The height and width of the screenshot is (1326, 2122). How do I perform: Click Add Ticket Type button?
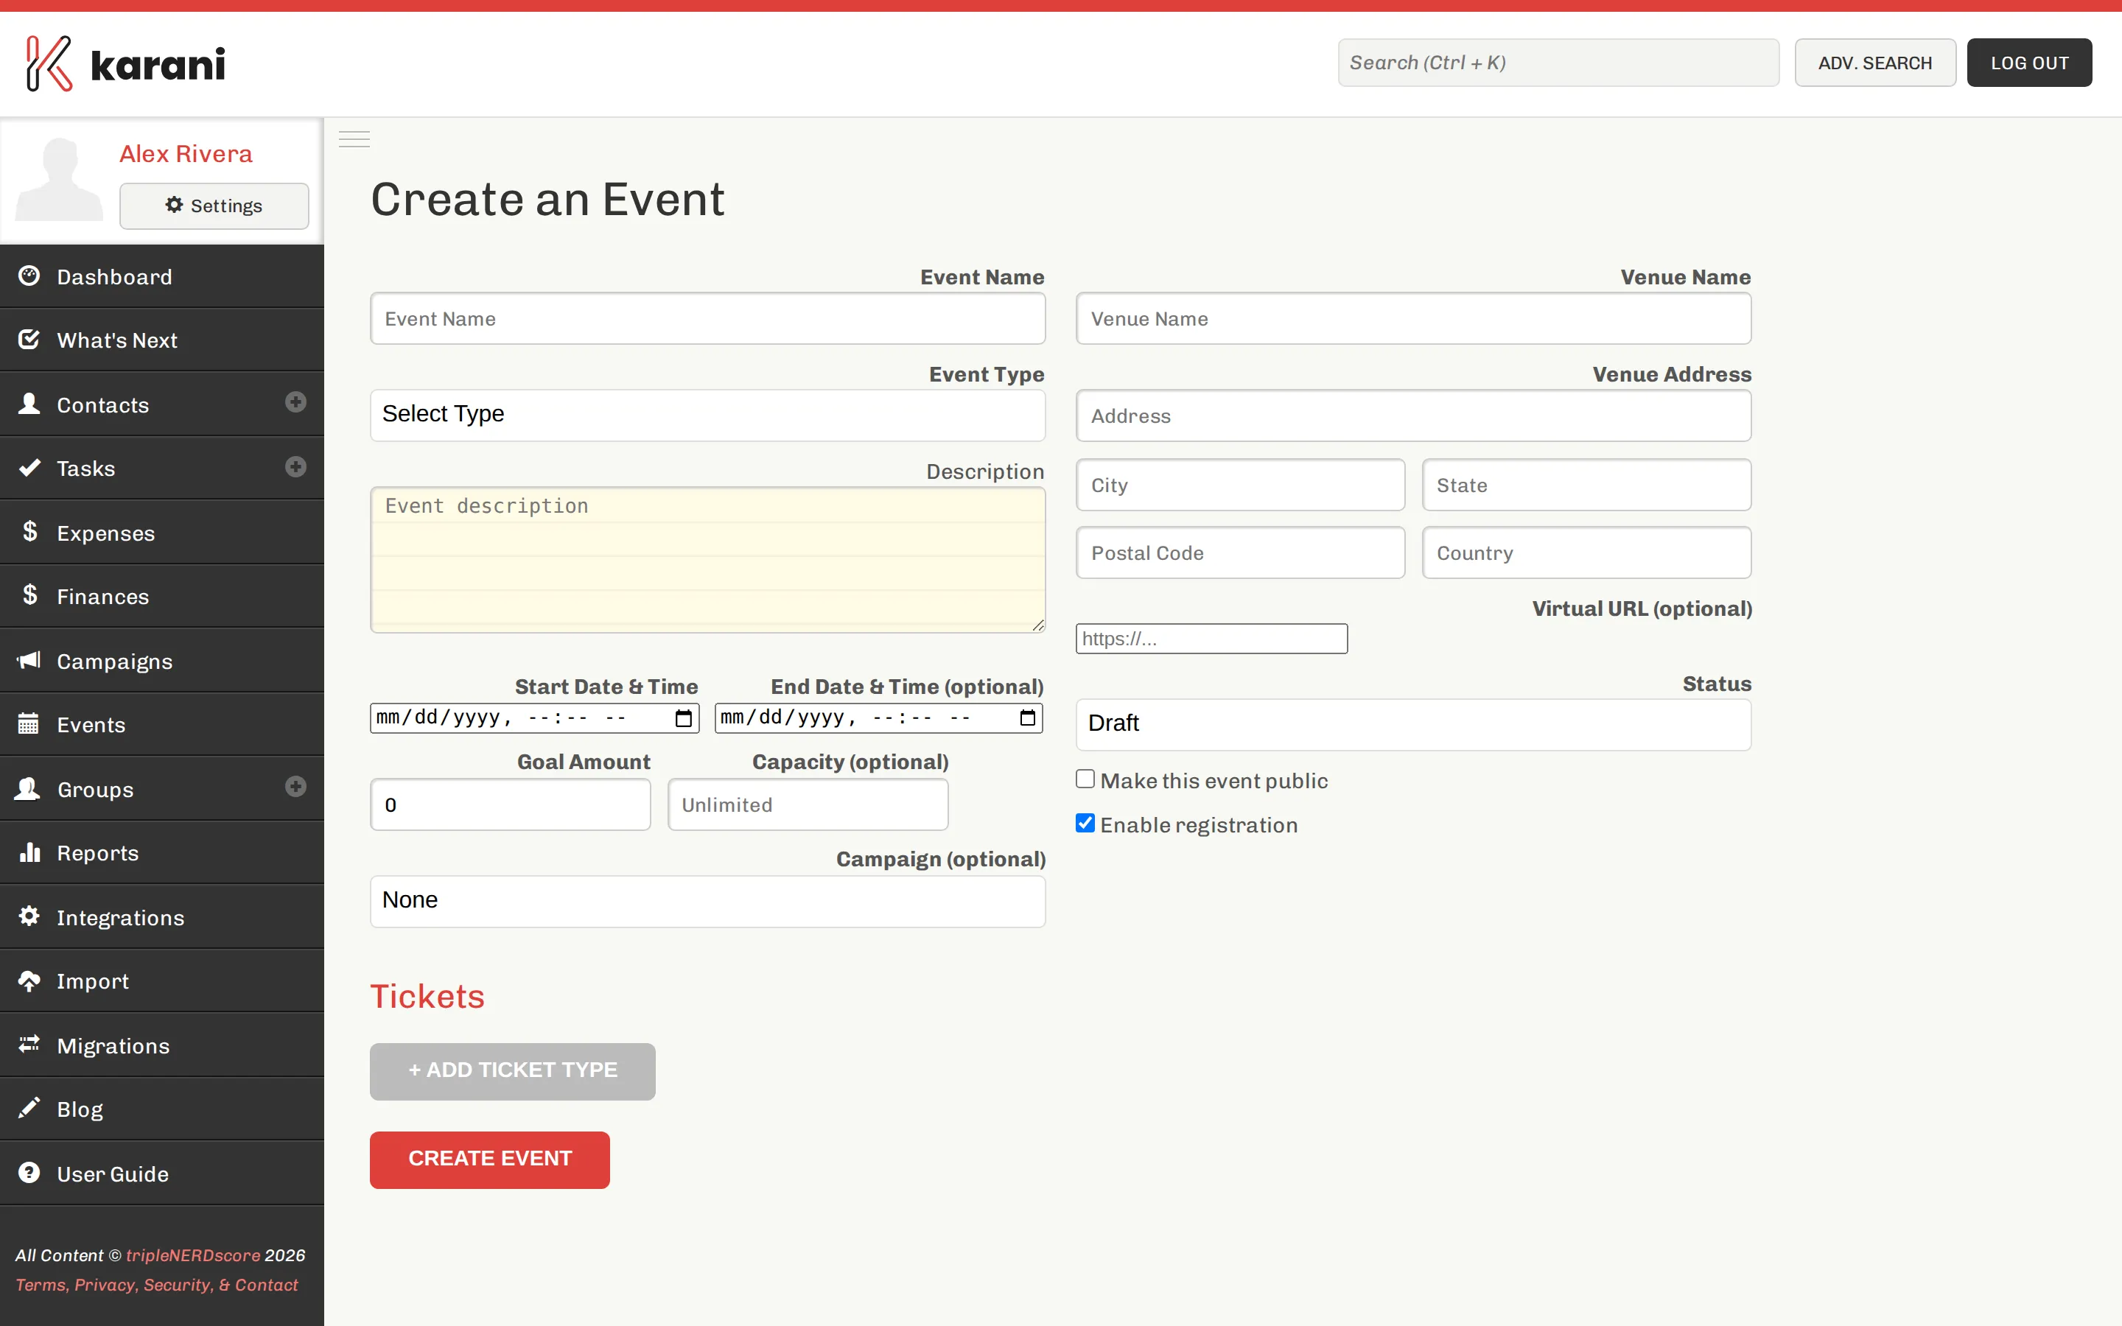click(x=512, y=1071)
